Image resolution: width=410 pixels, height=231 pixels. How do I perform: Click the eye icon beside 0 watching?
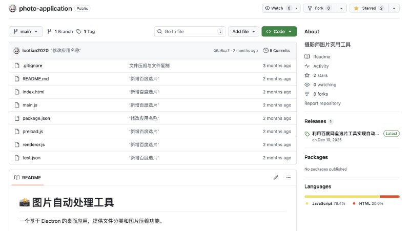pyautogui.click(x=307, y=85)
